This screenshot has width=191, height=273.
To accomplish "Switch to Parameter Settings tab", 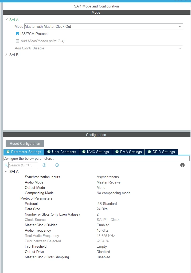I will [x=24, y=152].
